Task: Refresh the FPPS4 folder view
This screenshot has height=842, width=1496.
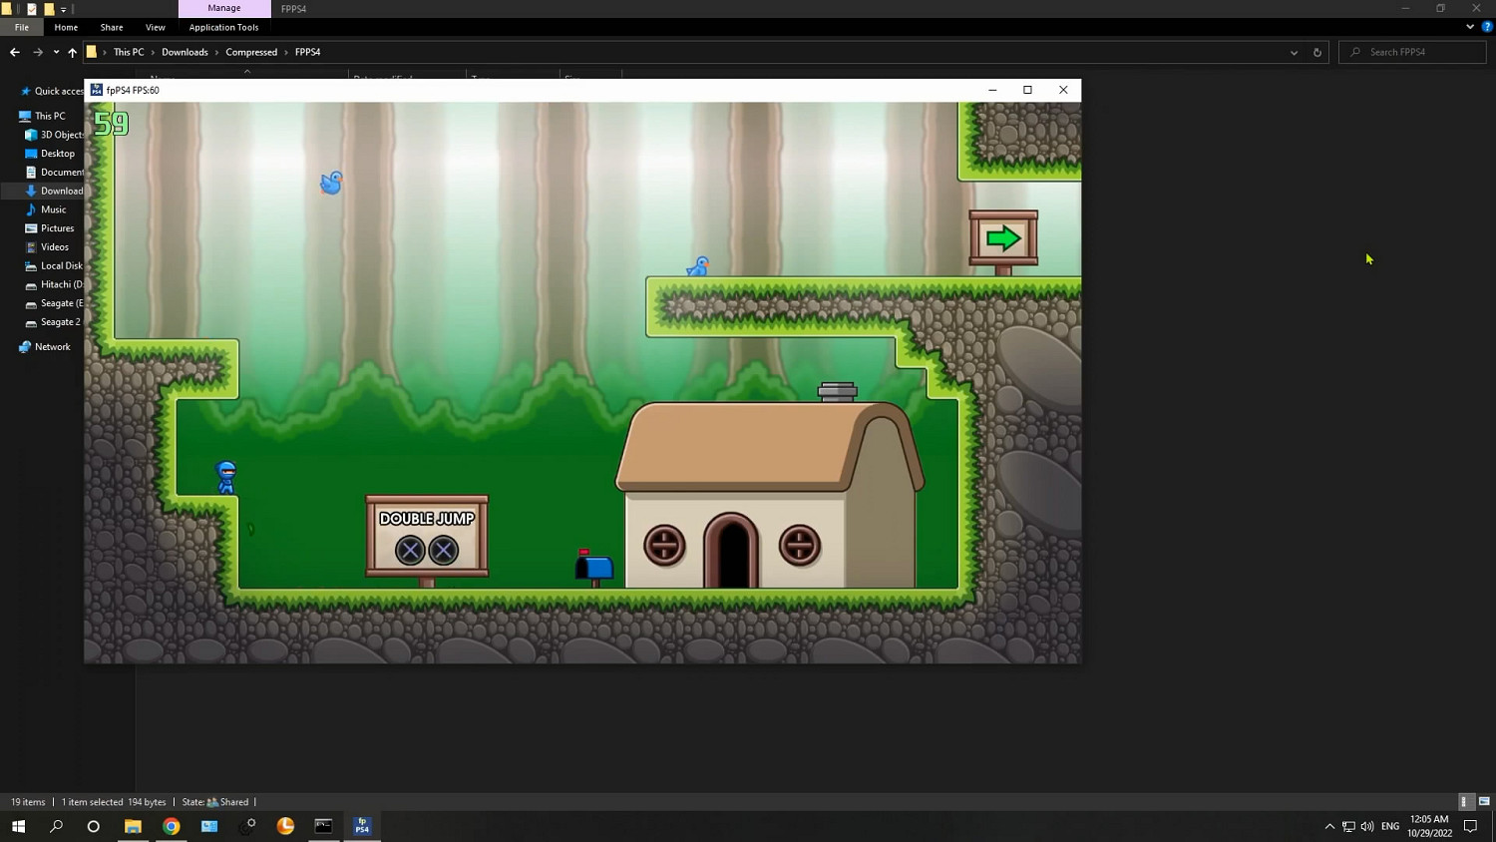Action: (1316, 52)
